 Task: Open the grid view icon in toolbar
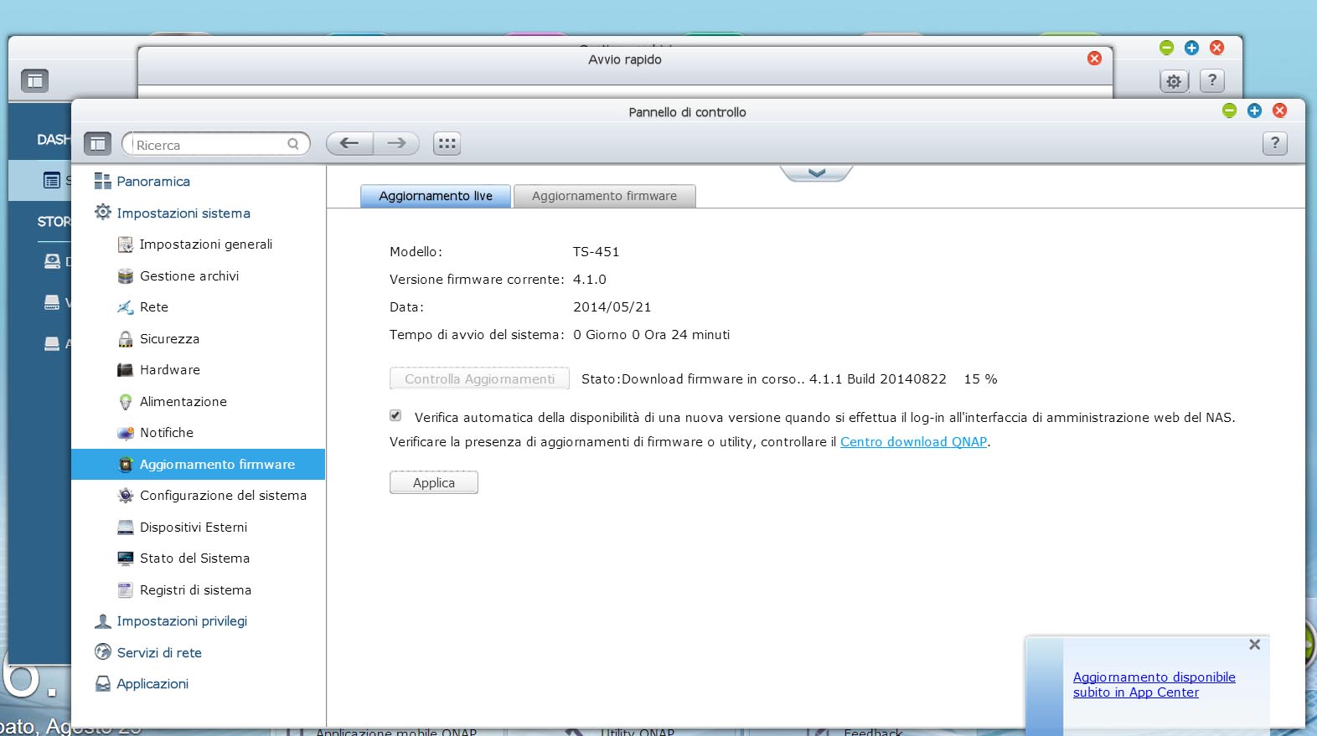coord(447,144)
